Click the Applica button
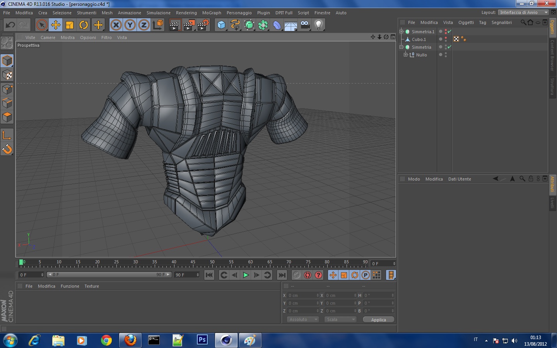Screen dimensions: 557x348 point(378,319)
